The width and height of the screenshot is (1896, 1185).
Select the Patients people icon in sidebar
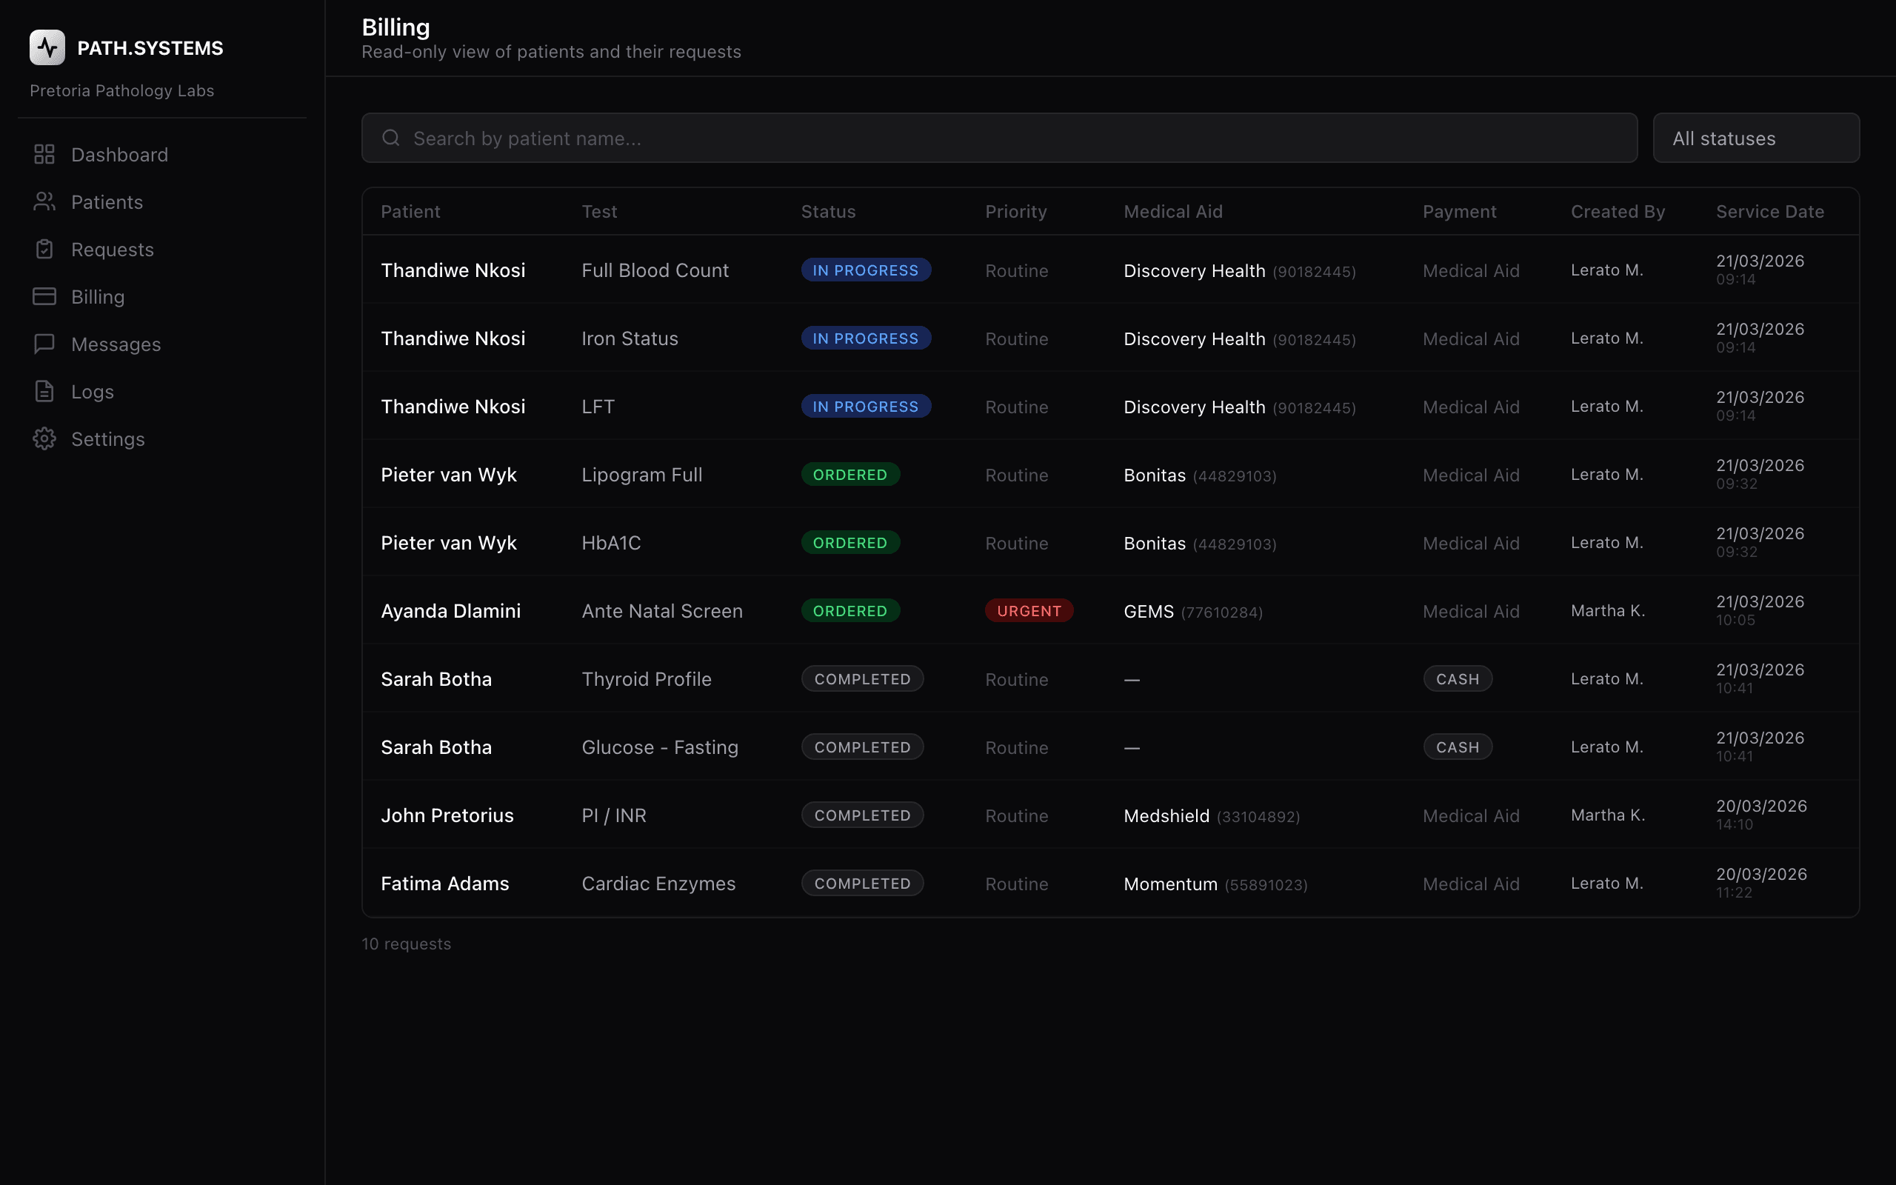[44, 201]
